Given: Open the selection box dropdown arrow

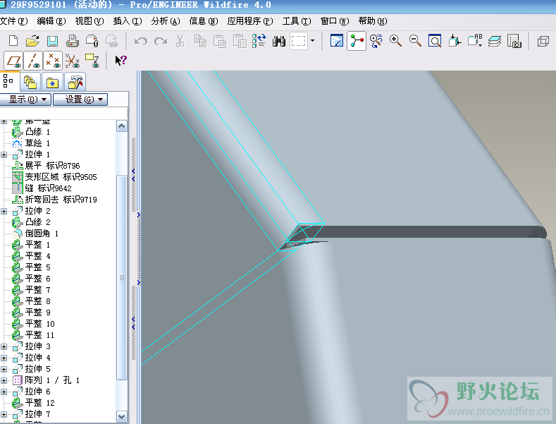Looking at the screenshot, I should pyautogui.click(x=312, y=41).
